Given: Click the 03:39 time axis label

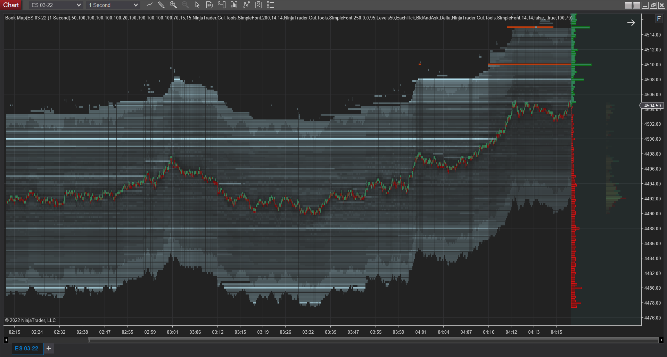Looking at the screenshot, I should tap(331, 332).
